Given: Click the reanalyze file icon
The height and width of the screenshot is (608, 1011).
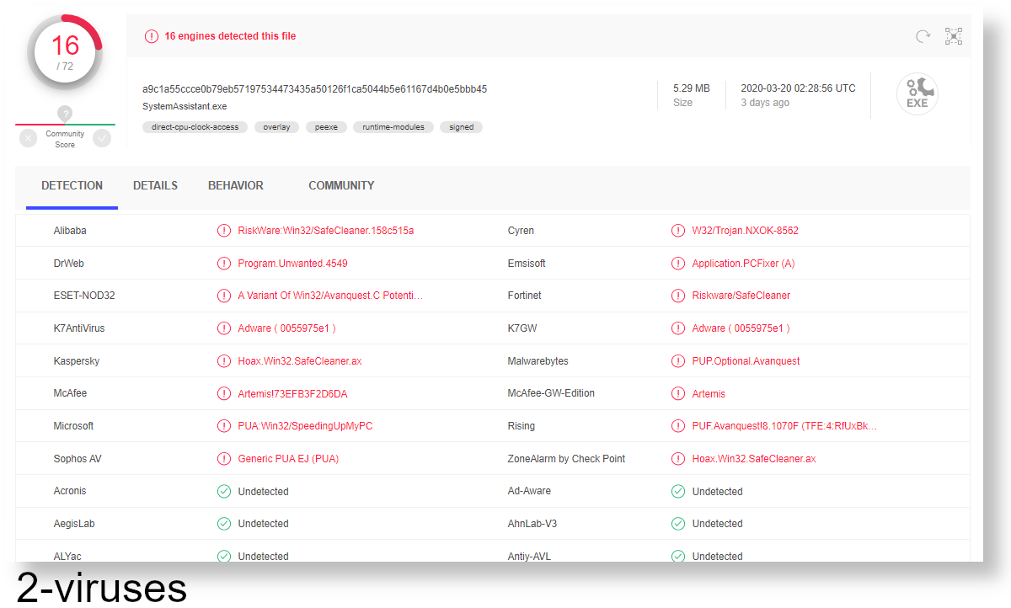Looking at the screenshot, I should pyautogui.click(x=922, y=36).
